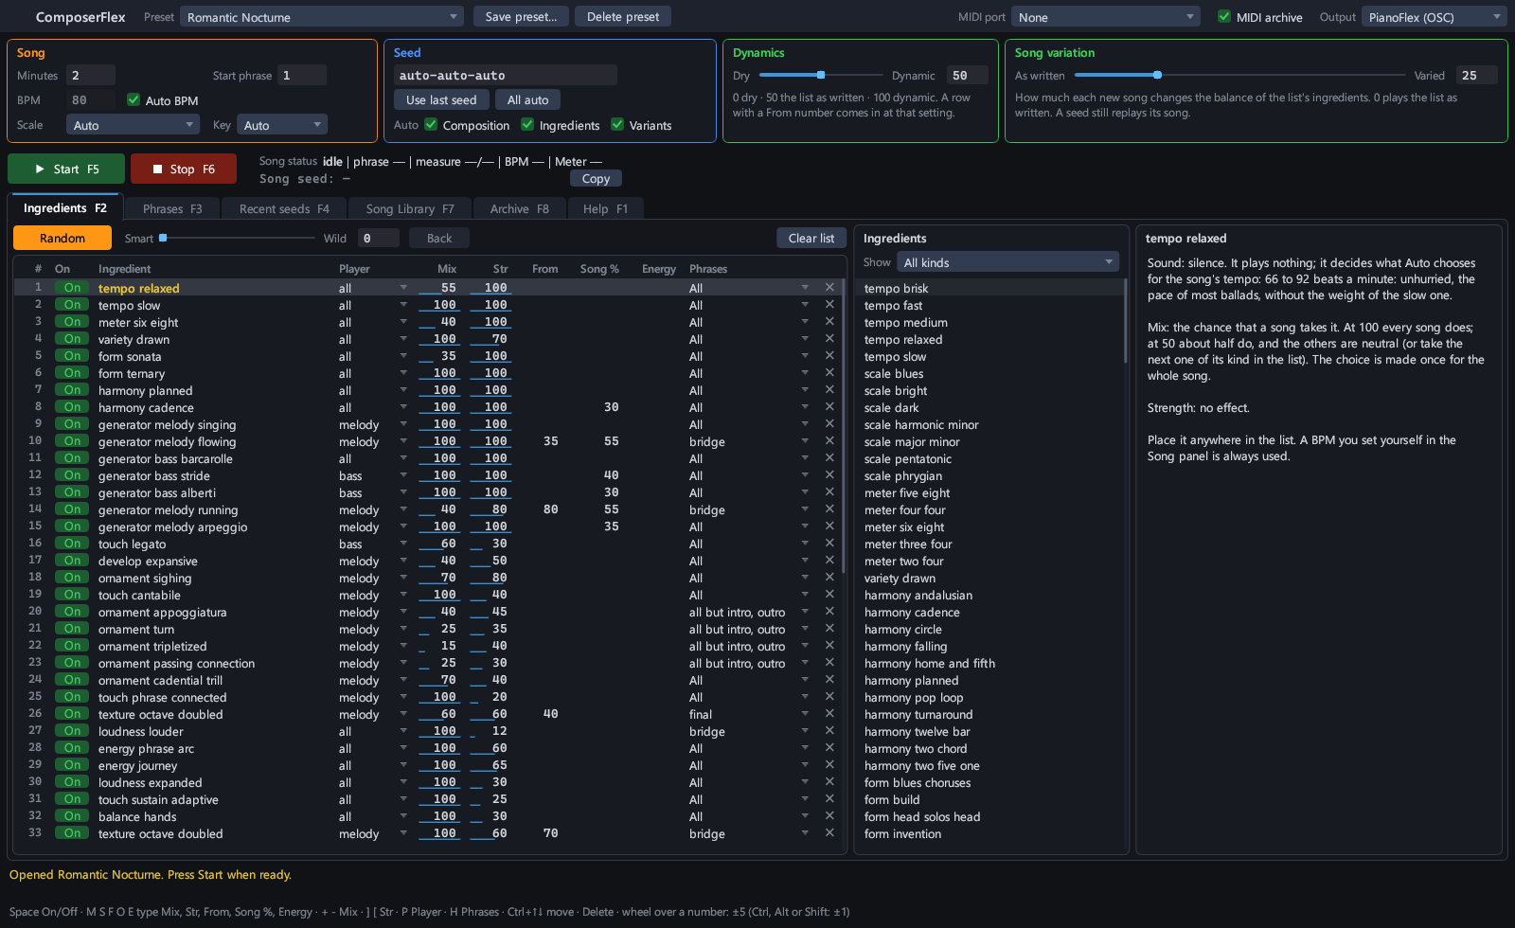The image size is (1515, 928).
Task: Remove the touch cantabile row
Action: point(829,595)
